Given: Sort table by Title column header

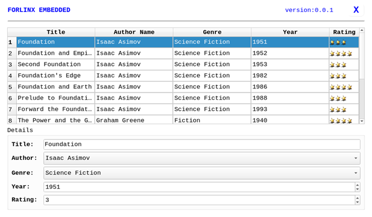Looking at the screenshot, I should 55,32.
